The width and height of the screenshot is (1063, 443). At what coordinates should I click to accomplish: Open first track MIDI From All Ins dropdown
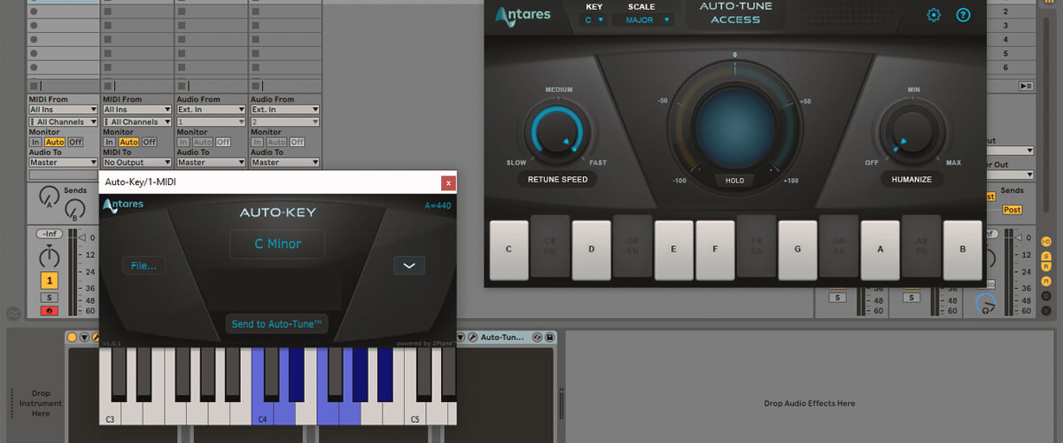point(63,110)
